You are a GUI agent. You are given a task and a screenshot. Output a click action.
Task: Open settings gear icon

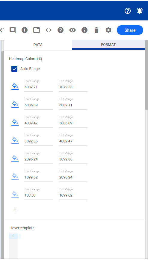(x=108, y=30)
